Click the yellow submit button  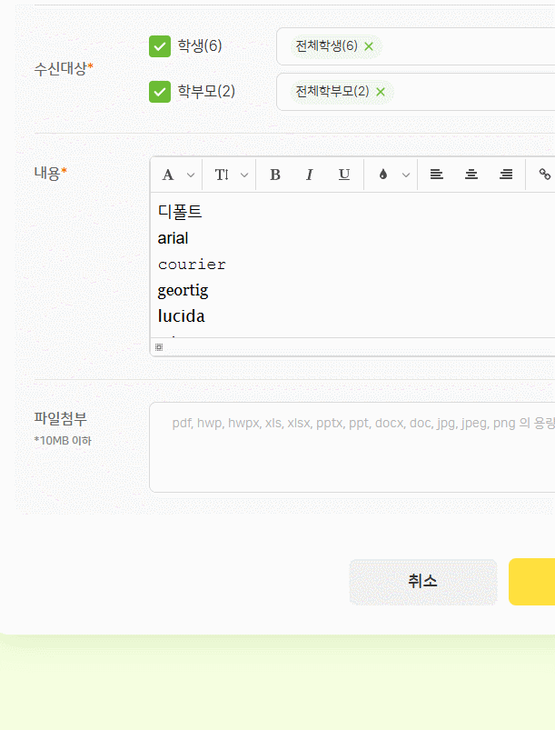532,582
